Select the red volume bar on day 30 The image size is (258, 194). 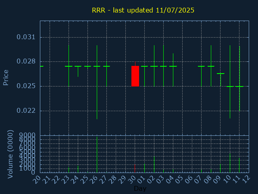click(135, 169)
